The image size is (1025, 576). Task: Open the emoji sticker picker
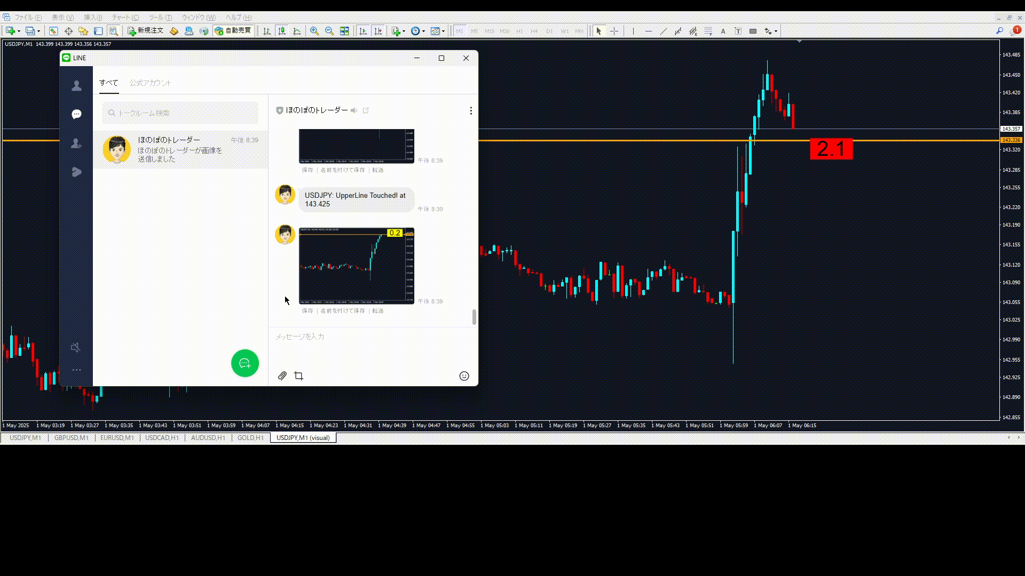click(x=464, y=376)
